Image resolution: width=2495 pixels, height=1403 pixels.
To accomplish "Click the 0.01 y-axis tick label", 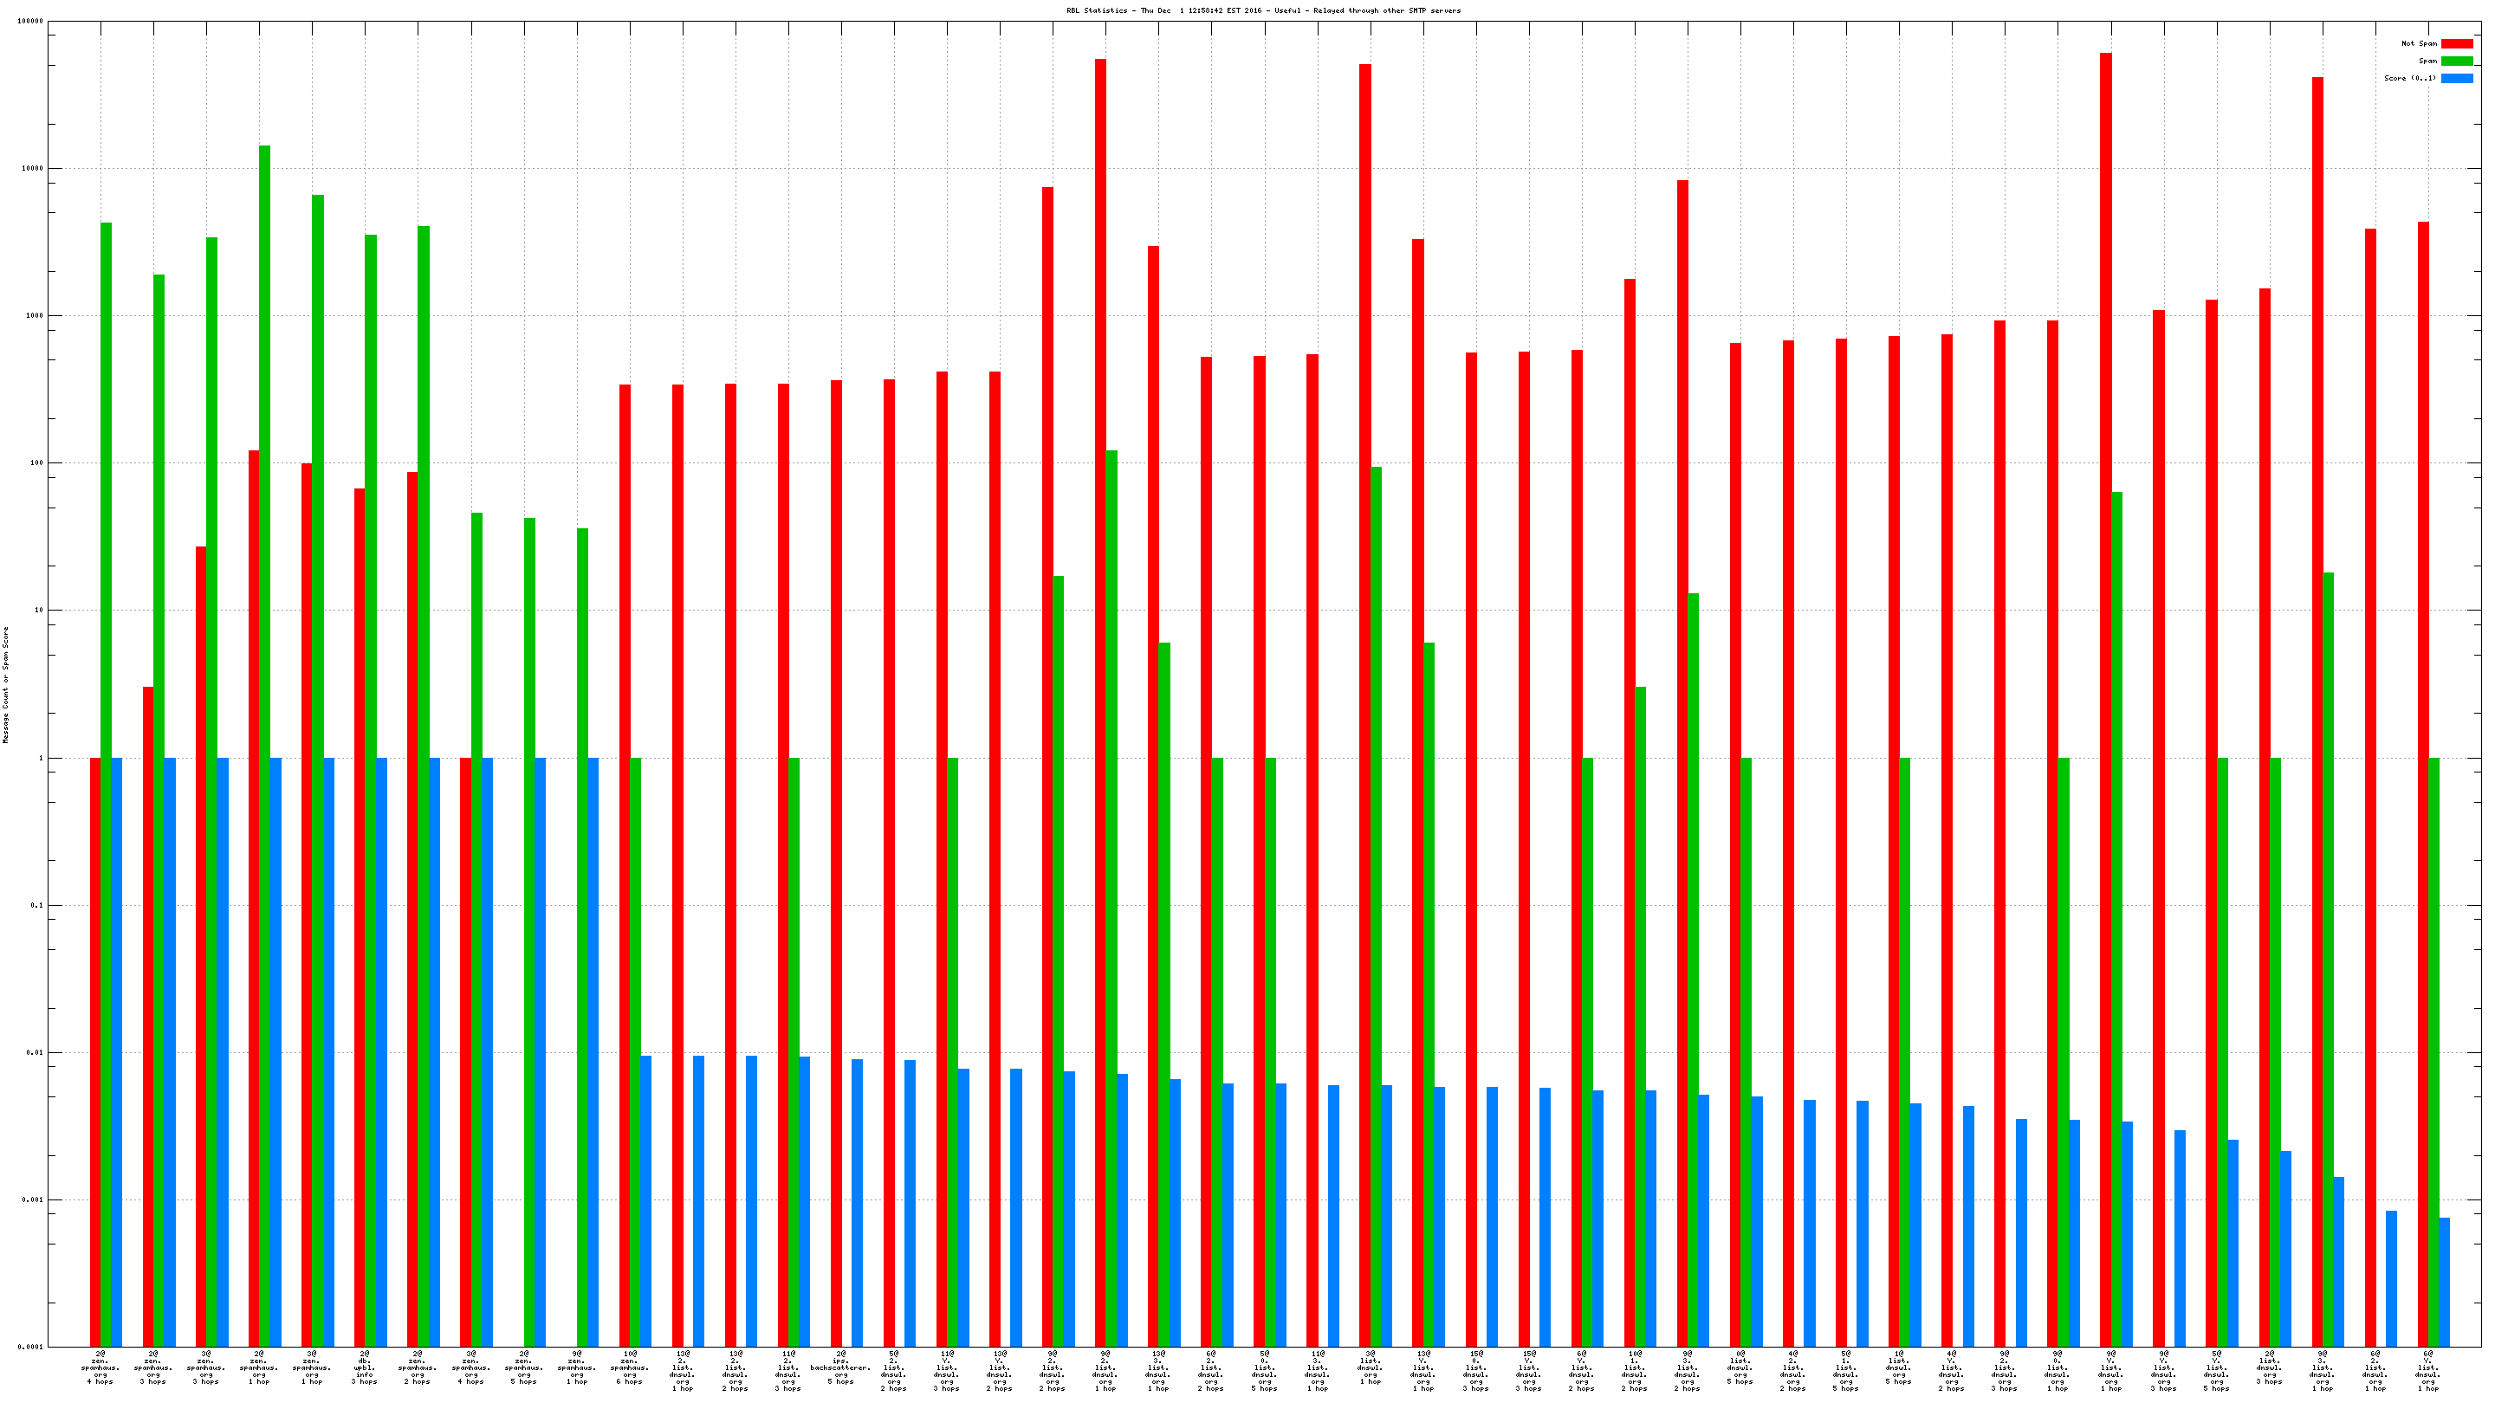I will click(x=35, y=1052).
